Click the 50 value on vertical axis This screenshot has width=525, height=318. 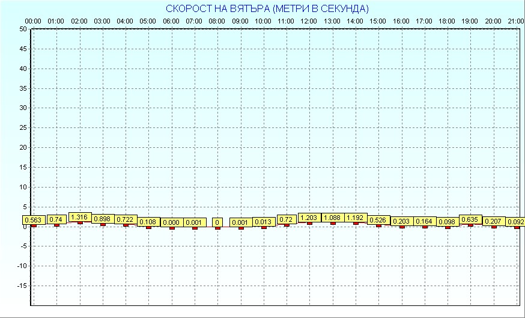coord(23,29)
